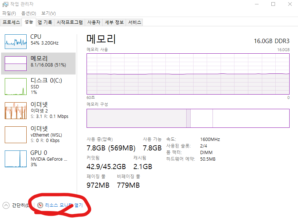The width and height of the screenshot is (298, 218).
Task: Switch to the 프로세스 tab
Action: click(x=11, y=22)
